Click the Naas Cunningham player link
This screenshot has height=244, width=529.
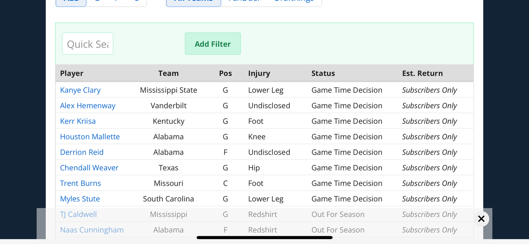92,230
